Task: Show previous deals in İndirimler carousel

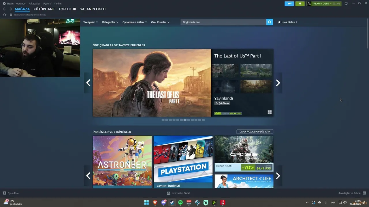Action: pos(88,176)
